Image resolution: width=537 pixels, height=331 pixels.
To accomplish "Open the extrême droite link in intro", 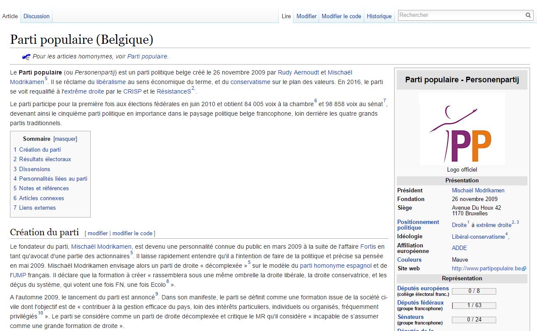I will (84, 92).
